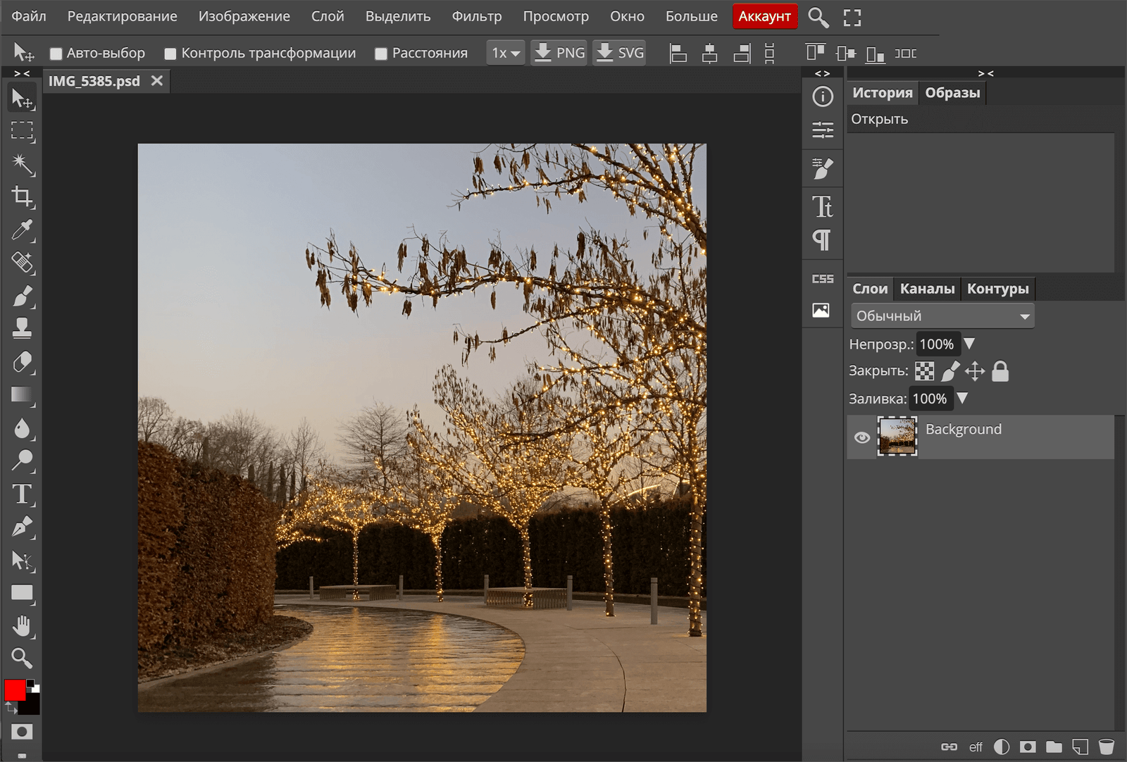Viewport: 1127px width, 762px height.
Task: Enable the Авто-выбор checkbox
Action: [x=56, y=54]
